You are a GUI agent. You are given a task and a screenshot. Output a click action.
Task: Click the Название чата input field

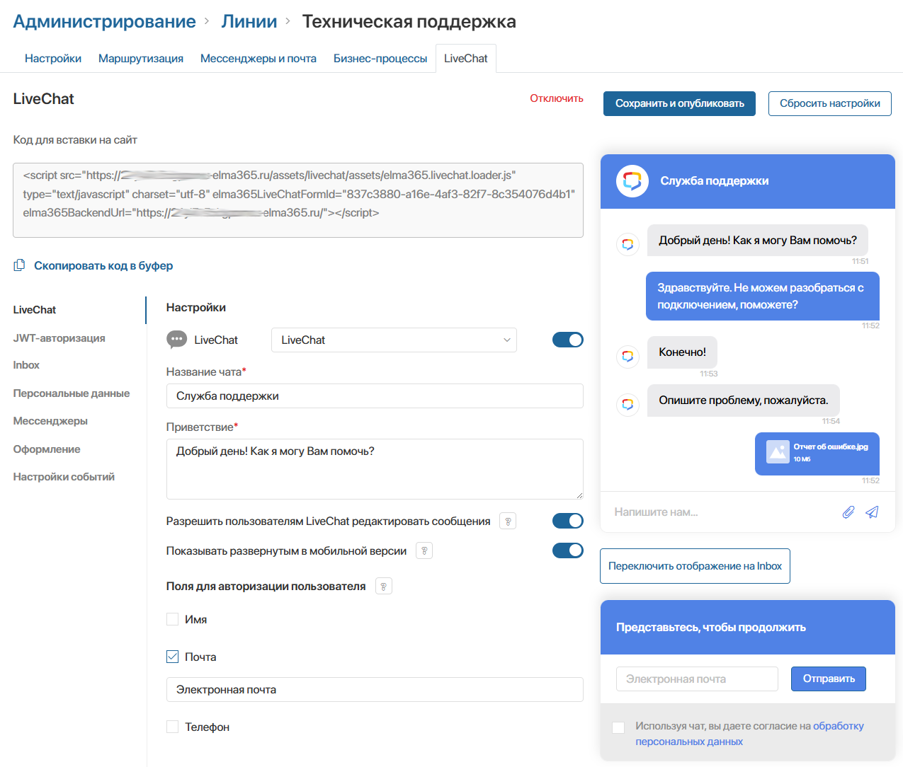click(x=375, y=396)
